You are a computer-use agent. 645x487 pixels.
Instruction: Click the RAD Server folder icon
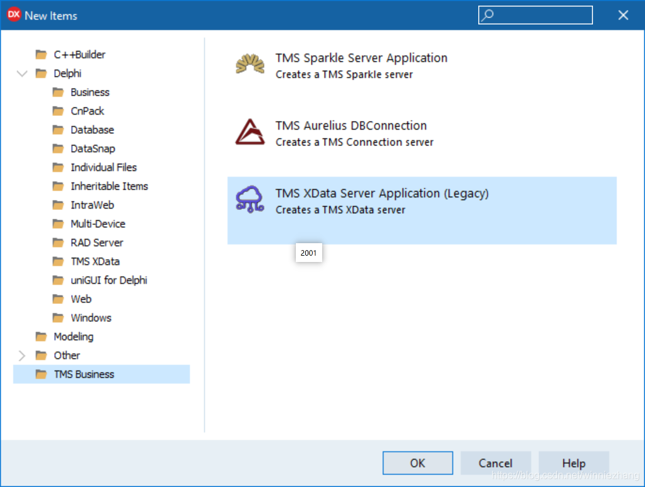(58, 243)
